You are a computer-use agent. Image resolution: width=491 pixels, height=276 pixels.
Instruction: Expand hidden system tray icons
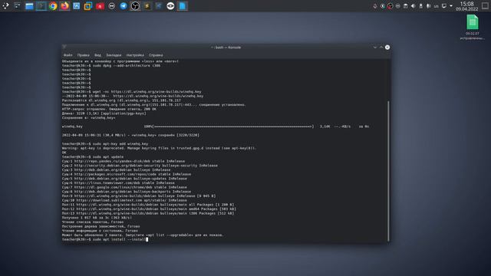pyautogui.click(x=451, y=6)
